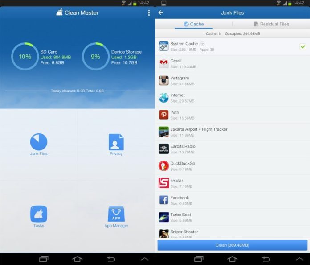This screenshot has width=310, height=265.
Task: Tap the Device Storage 9% usage ring
Action: tap(95, 57)
